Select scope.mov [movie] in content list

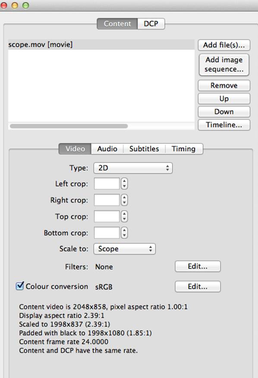pos(101,44)
